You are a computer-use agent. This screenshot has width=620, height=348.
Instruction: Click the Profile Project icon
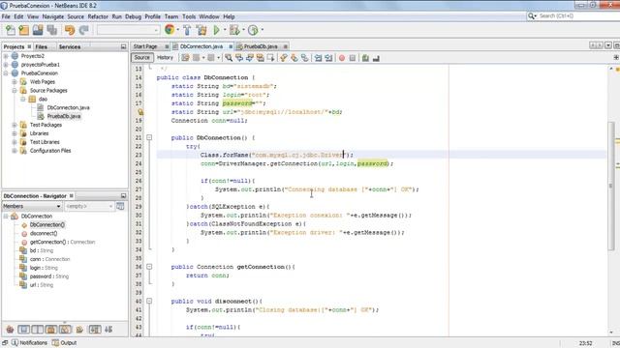pos(253,30)
